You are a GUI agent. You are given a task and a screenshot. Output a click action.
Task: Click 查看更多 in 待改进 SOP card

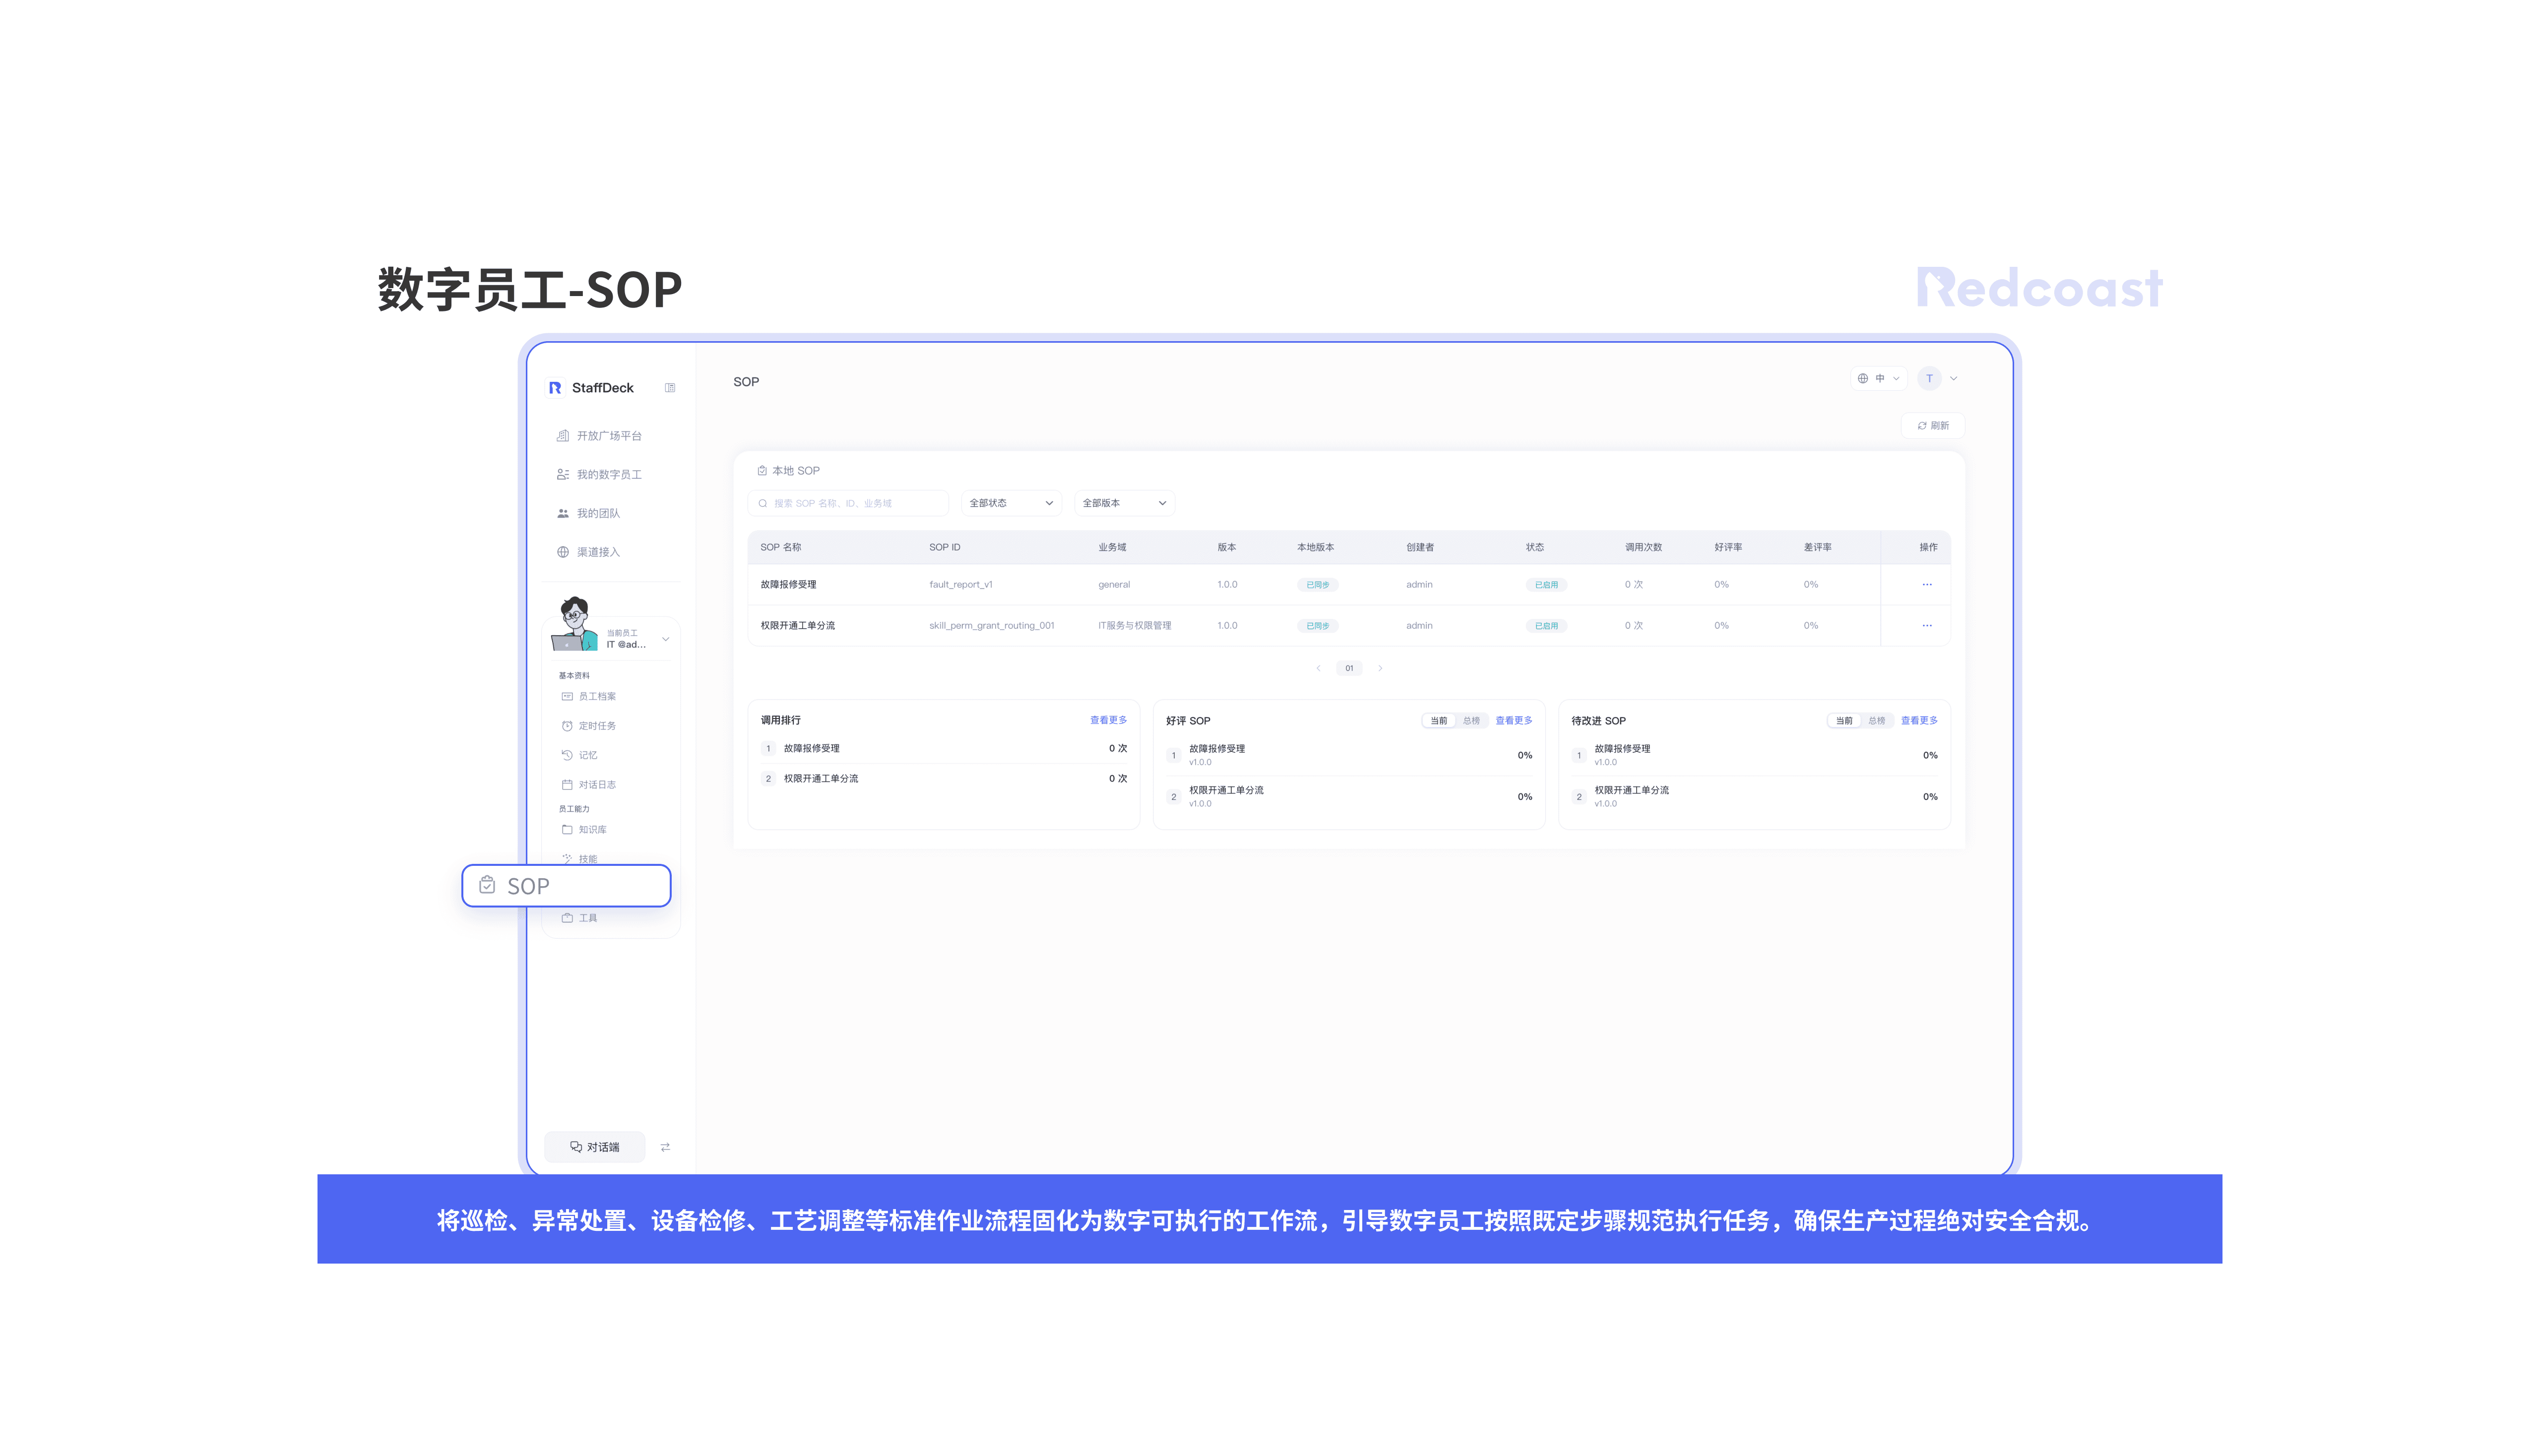[x=1919, y=721]
